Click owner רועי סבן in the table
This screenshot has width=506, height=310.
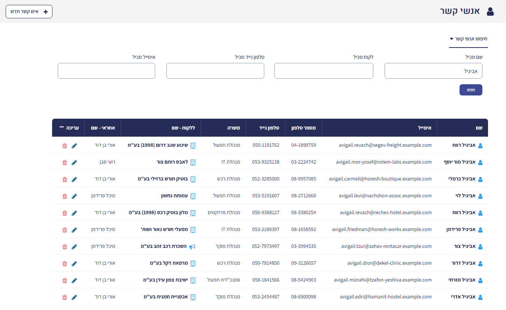[107, 162]
